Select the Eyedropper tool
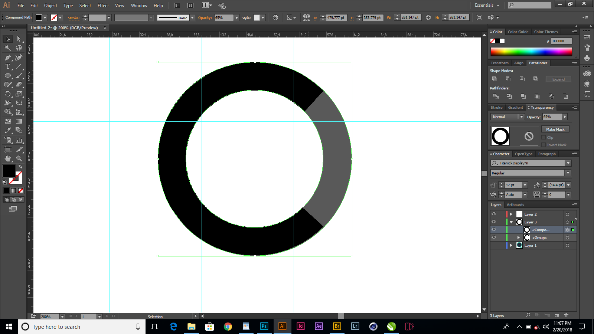 [x=8, y=130]
